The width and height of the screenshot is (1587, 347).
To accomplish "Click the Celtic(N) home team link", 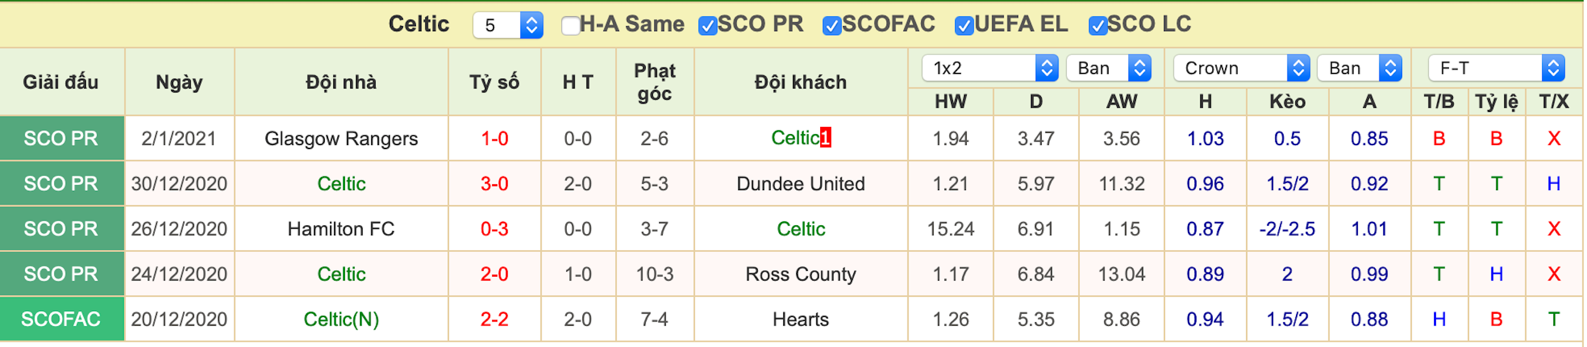I will click(x=341, y=319).
